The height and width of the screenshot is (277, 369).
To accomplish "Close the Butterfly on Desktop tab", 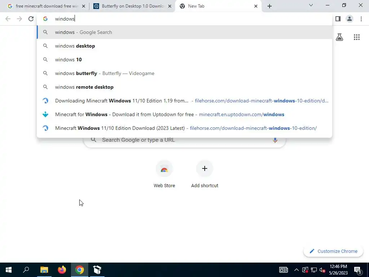I will (x=170, y=6).
